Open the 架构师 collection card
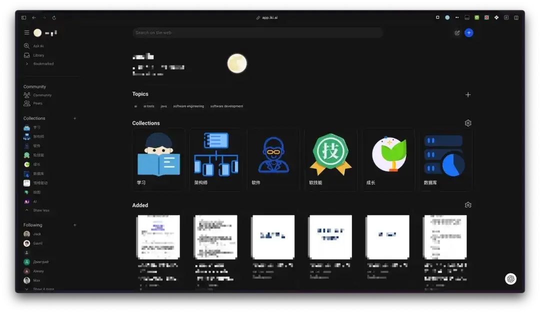Viewport: 540px width, 313px height. click(216, 160)
